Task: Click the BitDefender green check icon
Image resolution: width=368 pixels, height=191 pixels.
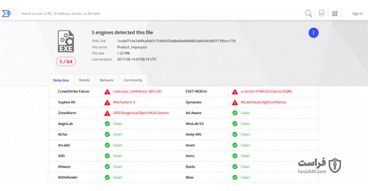Action: click(107, 177)
